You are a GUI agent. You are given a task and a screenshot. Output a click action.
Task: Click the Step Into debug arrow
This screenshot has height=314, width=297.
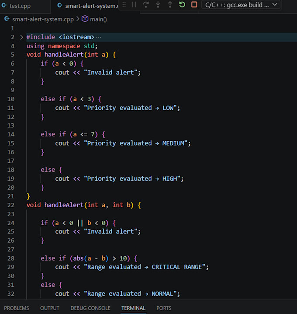pyautogui.click(x=158, y=4)
